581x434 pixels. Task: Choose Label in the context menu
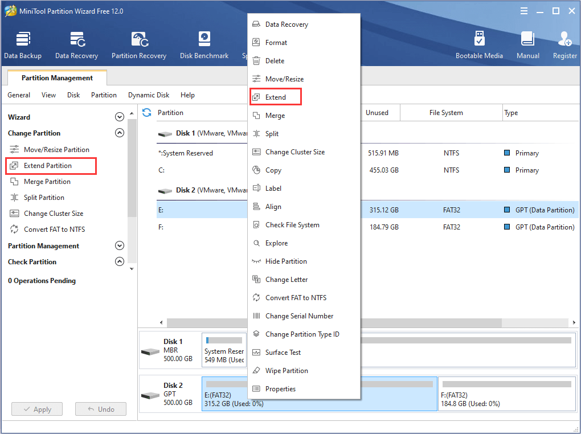[304, 189]
